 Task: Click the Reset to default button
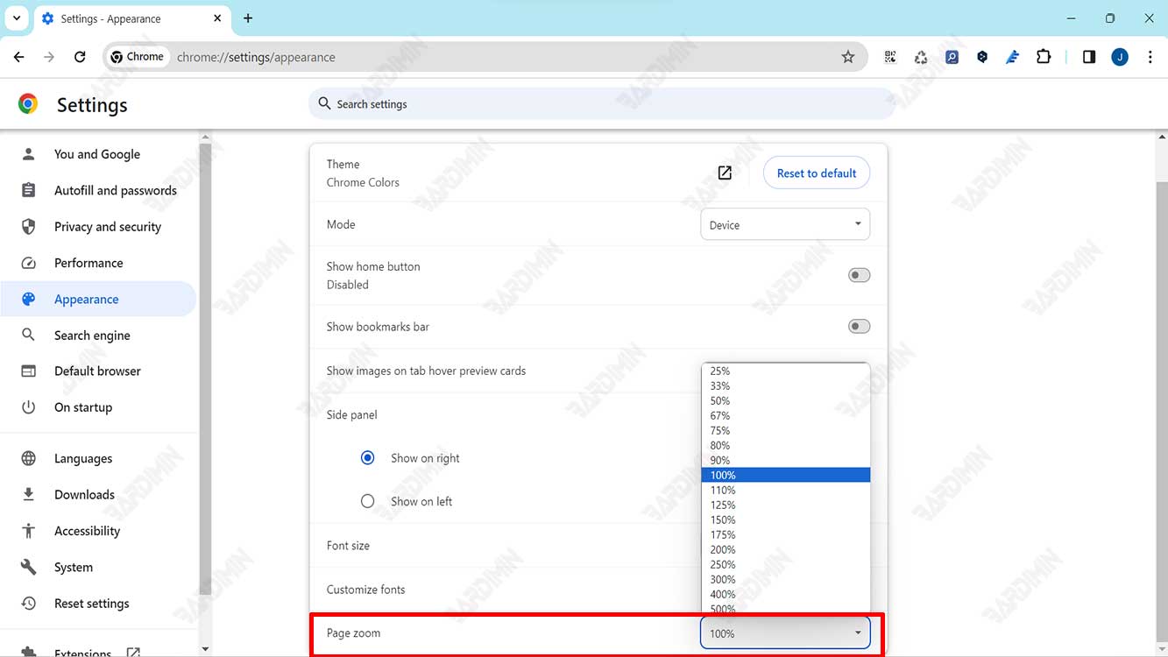816,173
